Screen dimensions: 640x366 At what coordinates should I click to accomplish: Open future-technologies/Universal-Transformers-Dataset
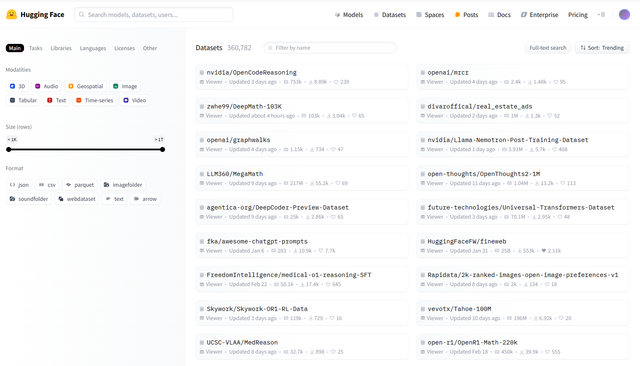(x=523, y=212)
